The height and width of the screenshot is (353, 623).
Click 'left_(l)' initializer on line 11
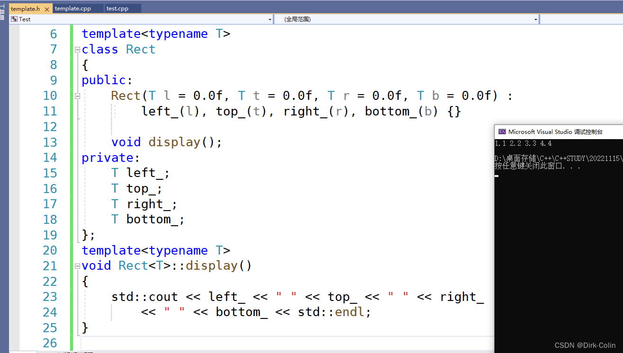[x=171, y=112]
